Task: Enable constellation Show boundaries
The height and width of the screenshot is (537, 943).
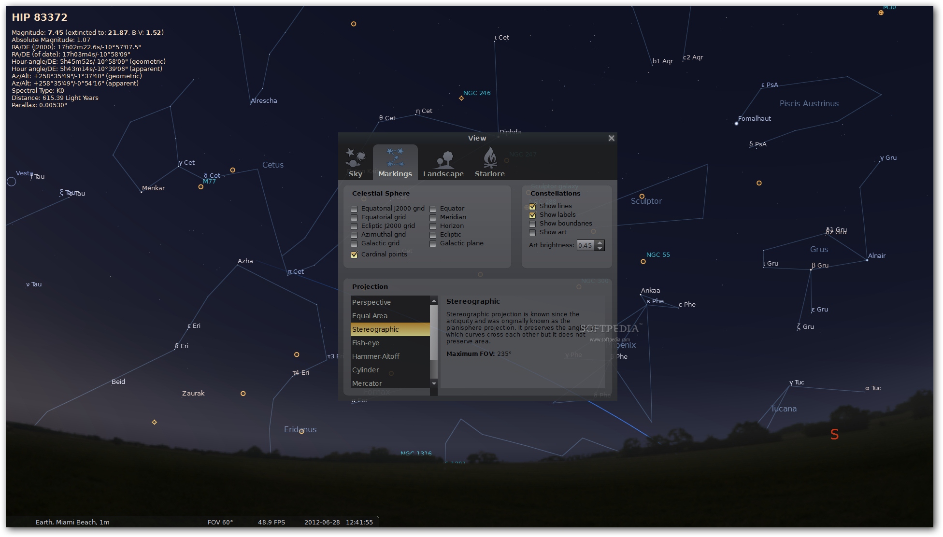Action: (532, 224)
